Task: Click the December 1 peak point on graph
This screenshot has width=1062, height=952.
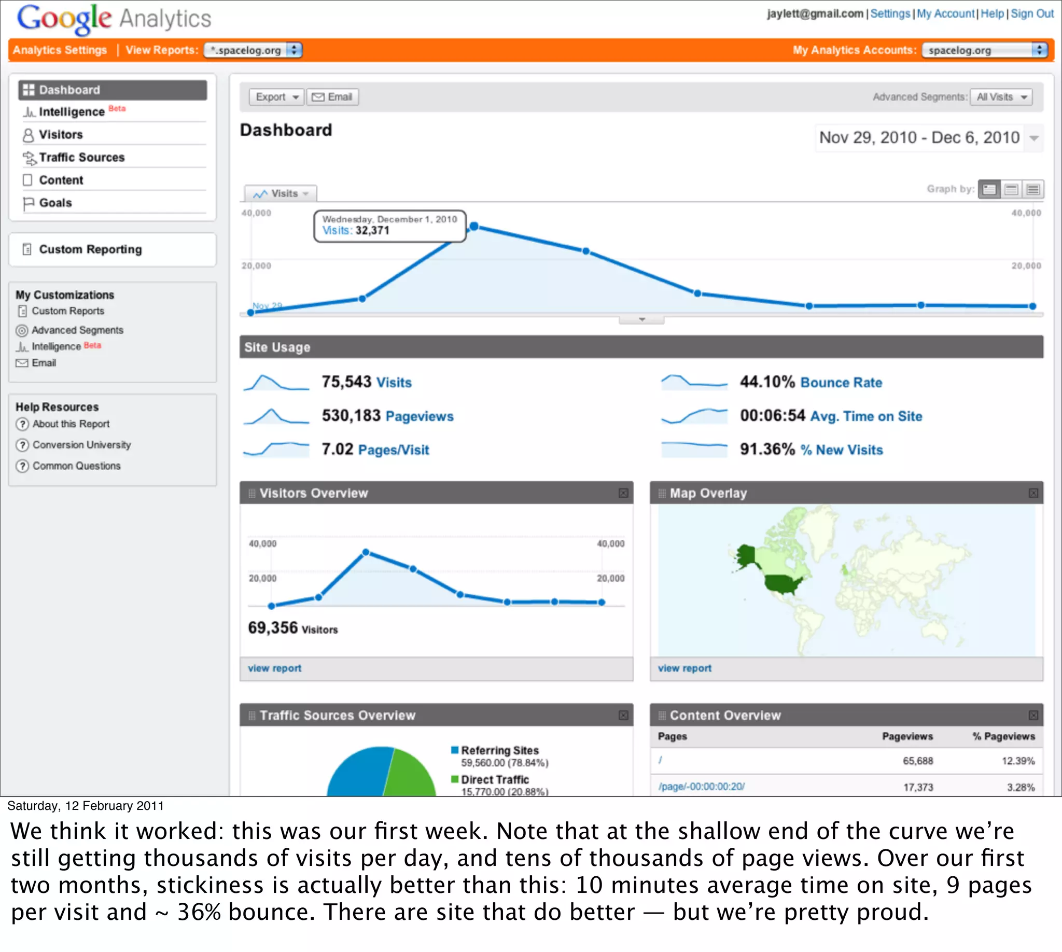Action: (474, 227)
